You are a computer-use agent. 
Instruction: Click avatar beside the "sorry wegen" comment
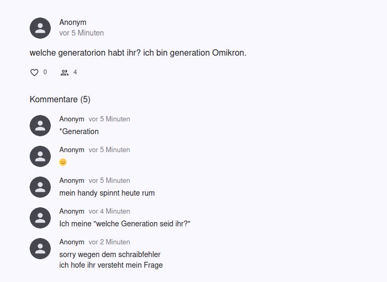tap(40, 249)
